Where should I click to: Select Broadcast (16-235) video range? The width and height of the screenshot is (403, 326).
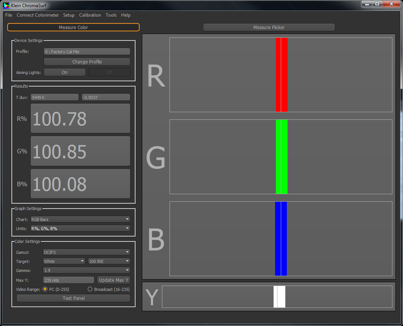coord(109,289)
